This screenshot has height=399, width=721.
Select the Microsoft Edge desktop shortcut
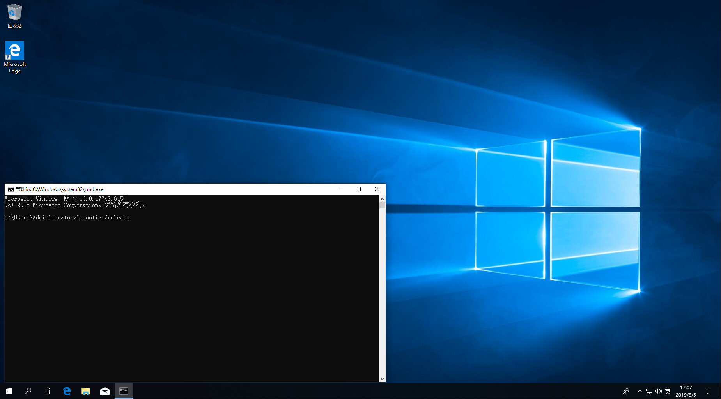tap(15, 57)
